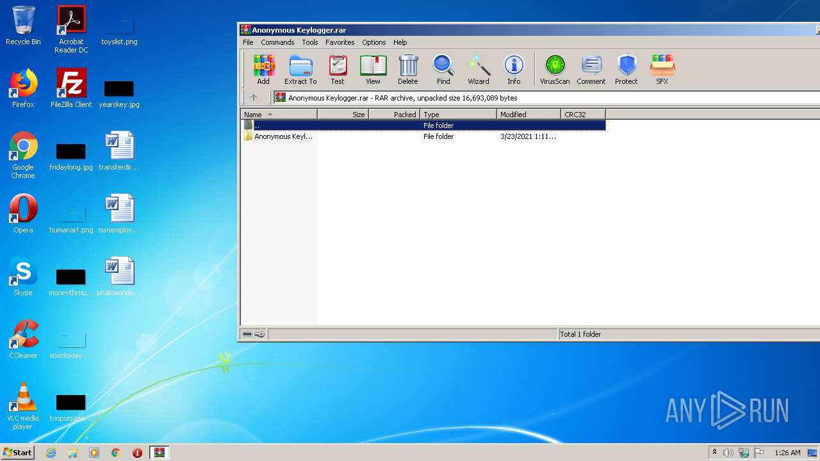Open the Windows Start menu
The height and width of the screenshot is (461, 820).
tap(17, 452)
